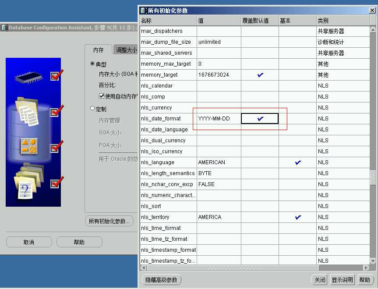Click vertical scrollbar up arrow
The image size is (378, 289).
pyautogui.click(x=373, y=30)
